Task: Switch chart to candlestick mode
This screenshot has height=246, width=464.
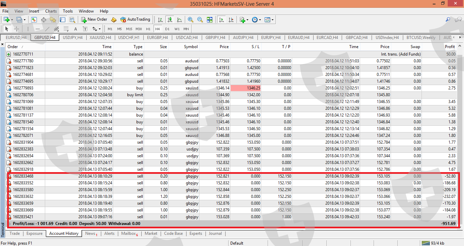Action: click(x=169, y=20)
